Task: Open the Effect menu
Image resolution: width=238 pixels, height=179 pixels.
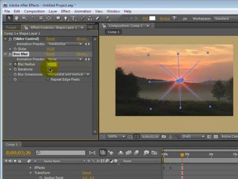Action: click(66, 11)
